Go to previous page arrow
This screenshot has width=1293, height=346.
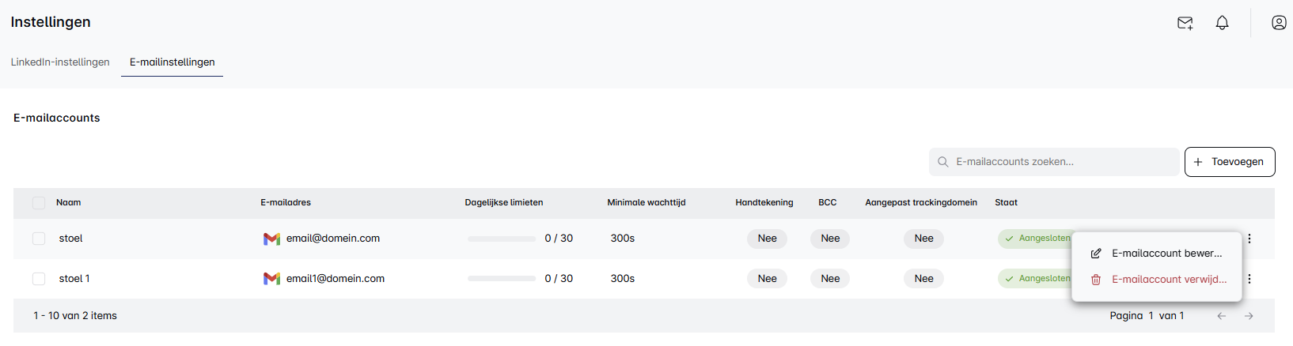click(1221, 316)
